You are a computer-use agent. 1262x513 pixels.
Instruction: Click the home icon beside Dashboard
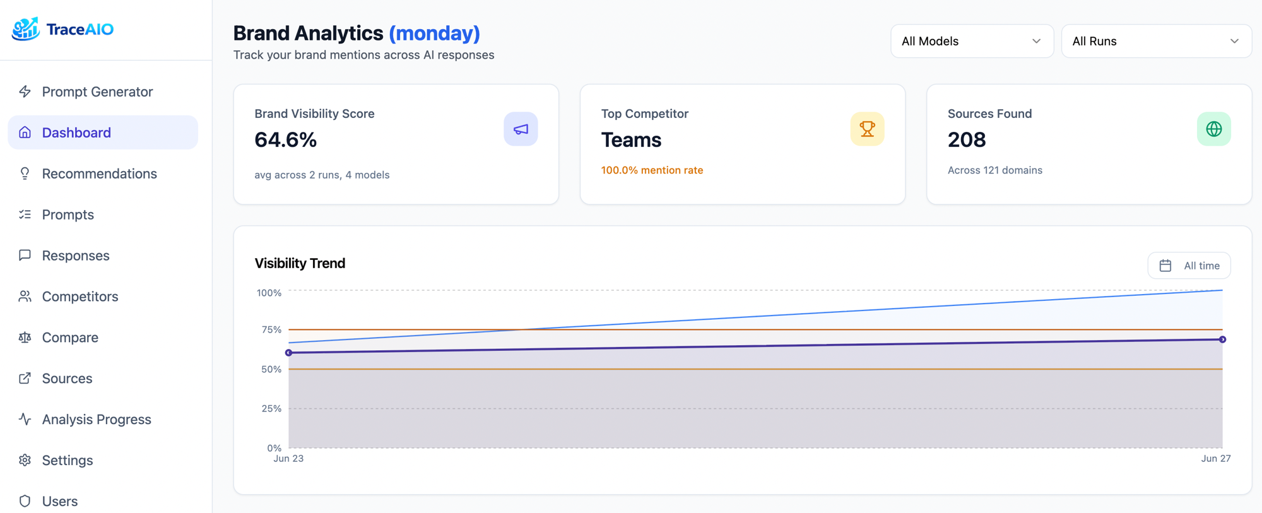click(25, 133)
